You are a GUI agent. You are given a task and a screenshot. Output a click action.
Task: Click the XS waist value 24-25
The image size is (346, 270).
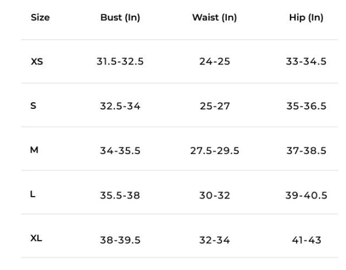(215, 61)
